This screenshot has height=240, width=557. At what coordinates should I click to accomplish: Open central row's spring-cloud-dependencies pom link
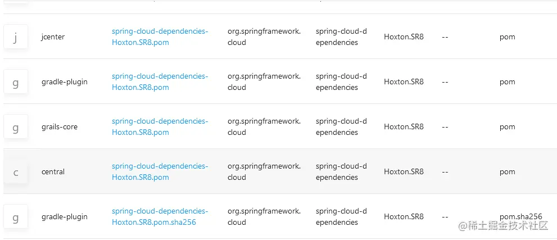[x=160, y=171]
